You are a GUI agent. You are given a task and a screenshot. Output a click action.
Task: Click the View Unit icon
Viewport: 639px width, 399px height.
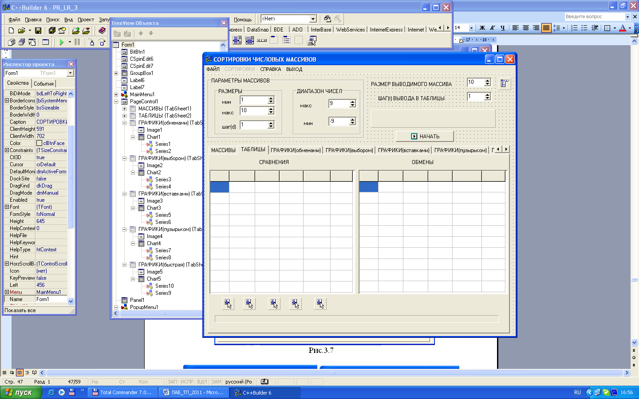click(12, 42)
